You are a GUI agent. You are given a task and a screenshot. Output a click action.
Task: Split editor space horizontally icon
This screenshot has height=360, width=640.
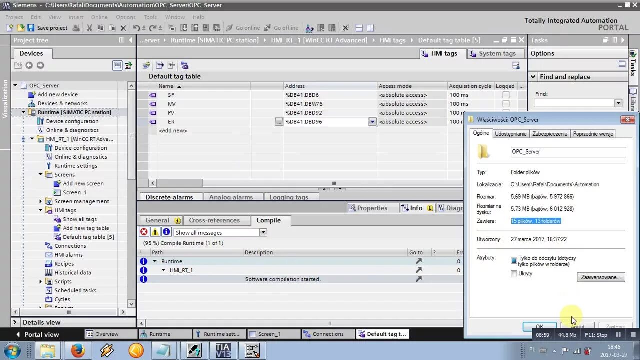pyautogui.click(x=359, y=28)
